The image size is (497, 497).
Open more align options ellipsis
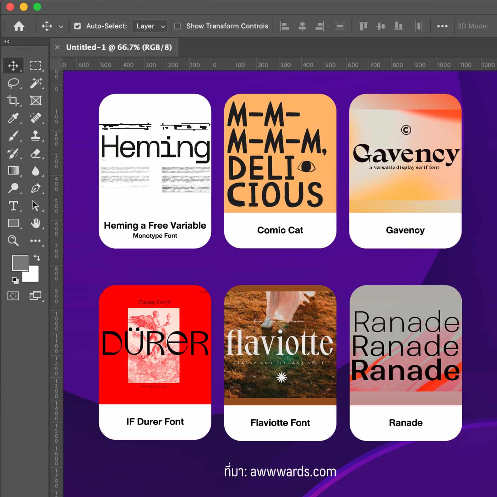[x=442, y=26]
